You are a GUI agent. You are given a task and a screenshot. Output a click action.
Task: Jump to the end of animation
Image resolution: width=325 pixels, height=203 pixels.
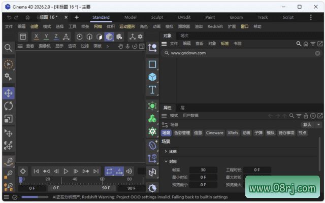(96, 172)
